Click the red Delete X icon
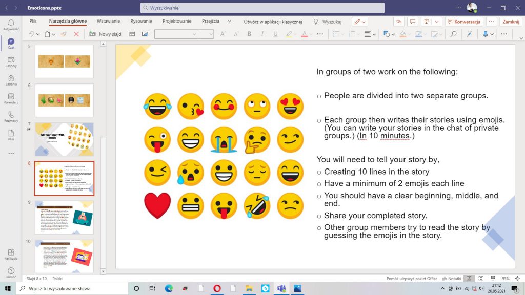The height and width of the screenshot is (295, 525). pos(76,34)
